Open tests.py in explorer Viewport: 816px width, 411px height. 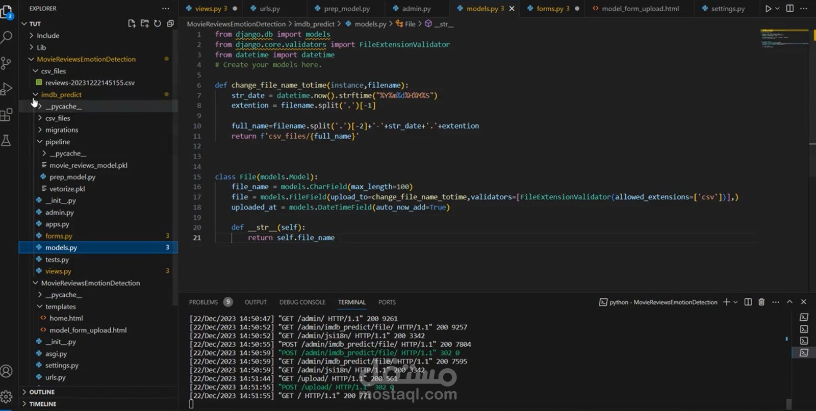(57, 260)
